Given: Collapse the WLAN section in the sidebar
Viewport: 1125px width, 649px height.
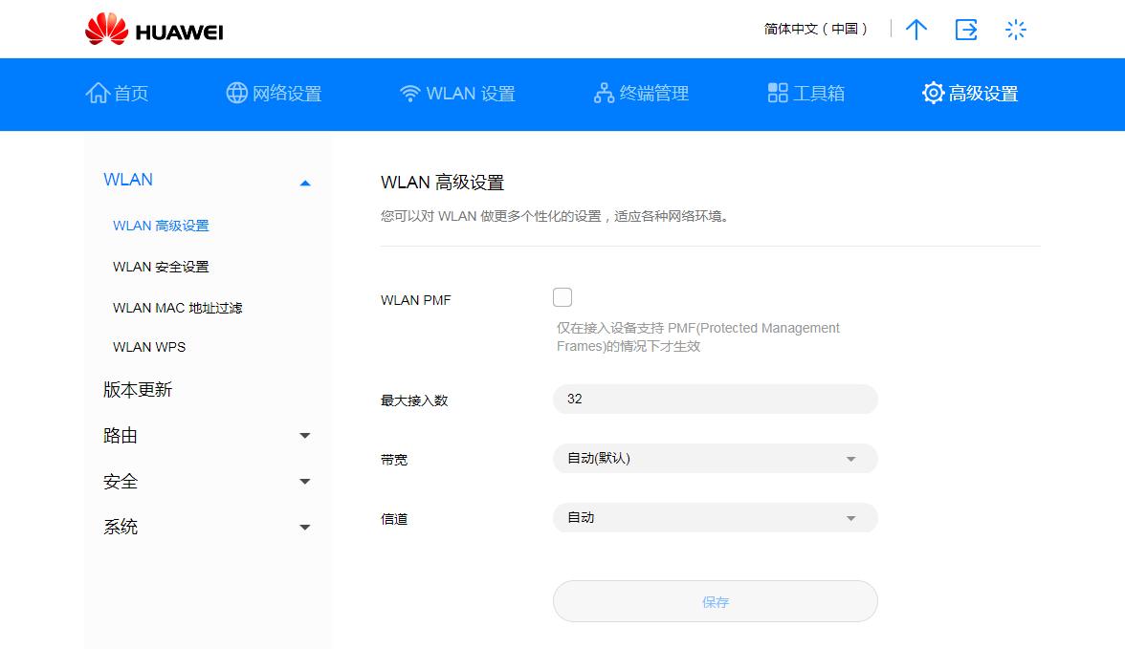Looking at the screenshot, I should (x=305, y=181).
